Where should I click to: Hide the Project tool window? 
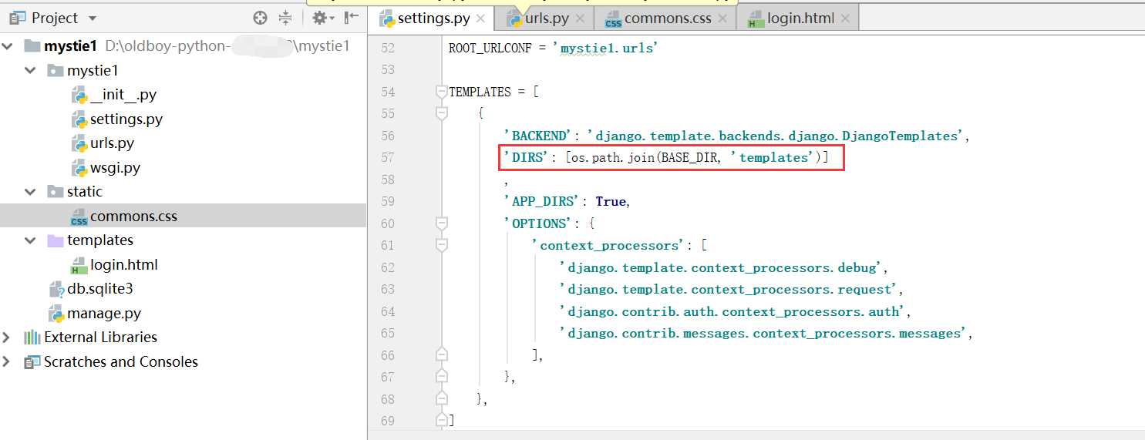(x=351, y=18)
